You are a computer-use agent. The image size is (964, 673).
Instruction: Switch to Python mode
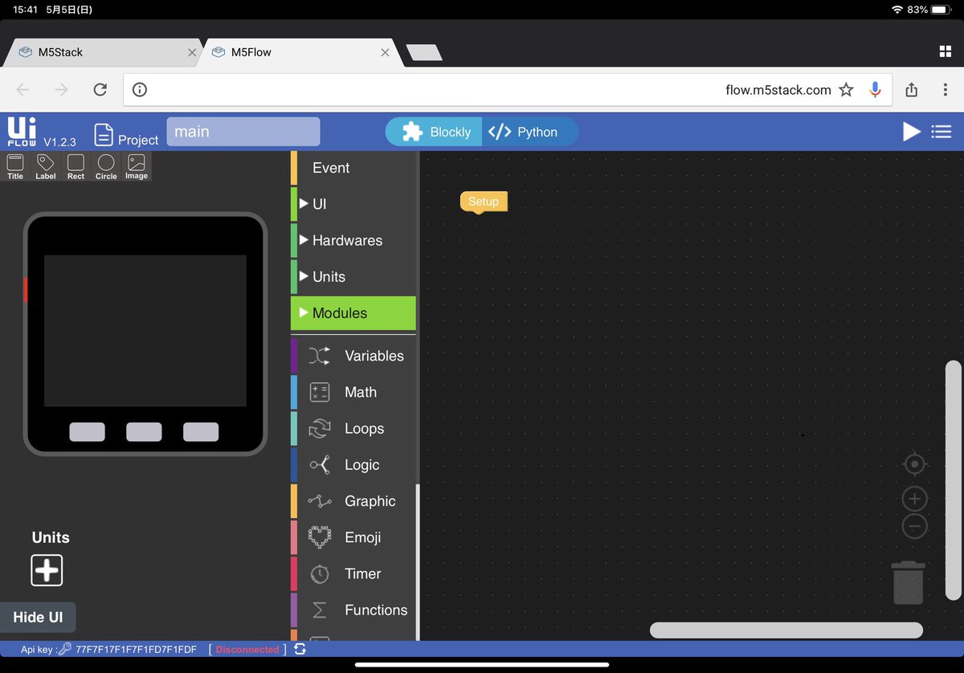click(530, 133)
